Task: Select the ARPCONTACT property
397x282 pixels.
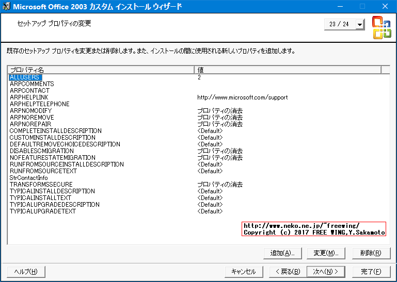Action: point(29,91)
